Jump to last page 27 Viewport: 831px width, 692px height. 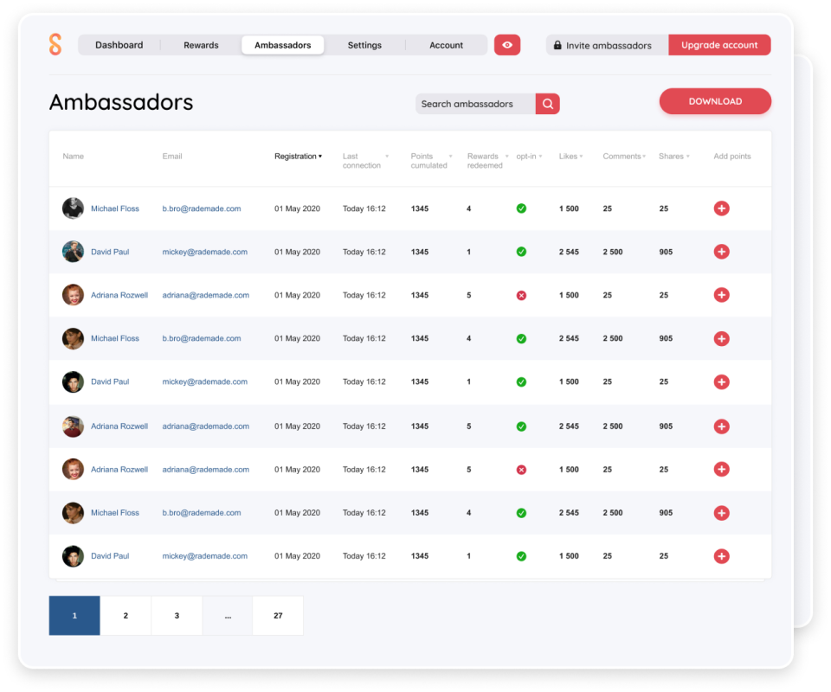(278, 615)
